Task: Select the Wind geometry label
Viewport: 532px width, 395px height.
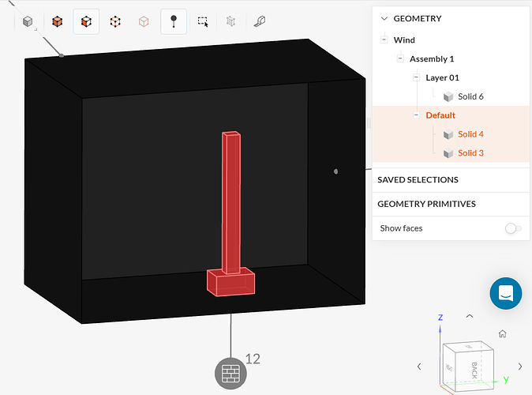Action: [x=404, y=40]
